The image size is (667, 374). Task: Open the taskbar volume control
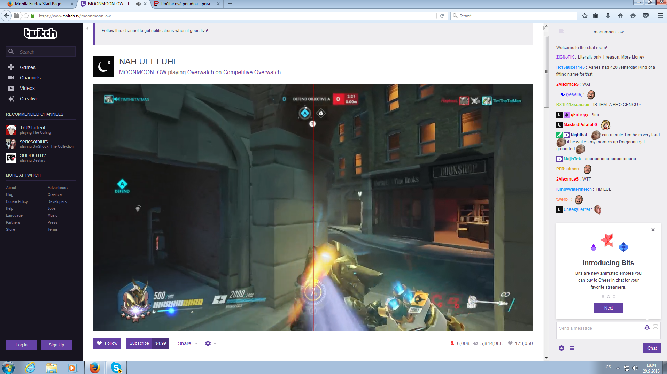click(635, 368)
